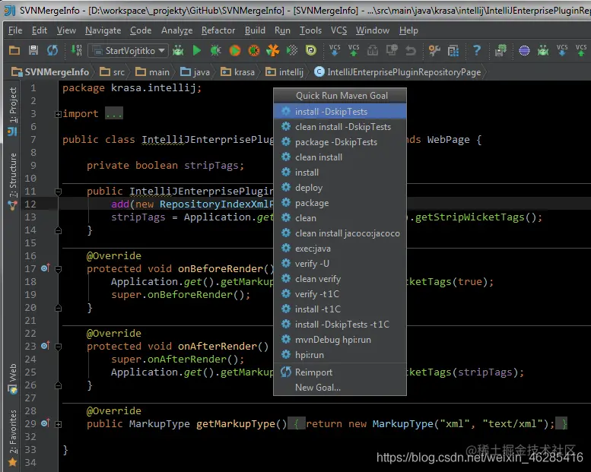Collapse the onBeforeRender method fold

[58, 269]
